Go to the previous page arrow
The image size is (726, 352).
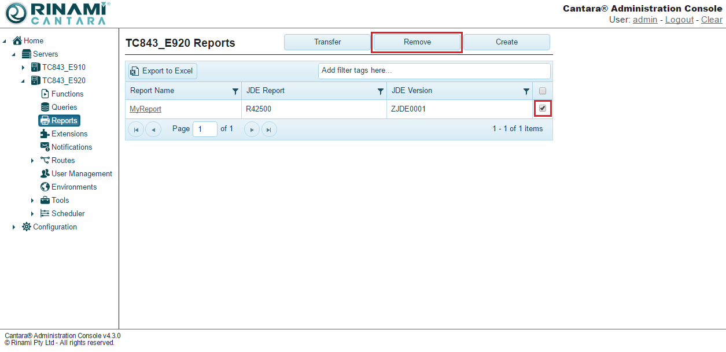[x=153, y=129]
